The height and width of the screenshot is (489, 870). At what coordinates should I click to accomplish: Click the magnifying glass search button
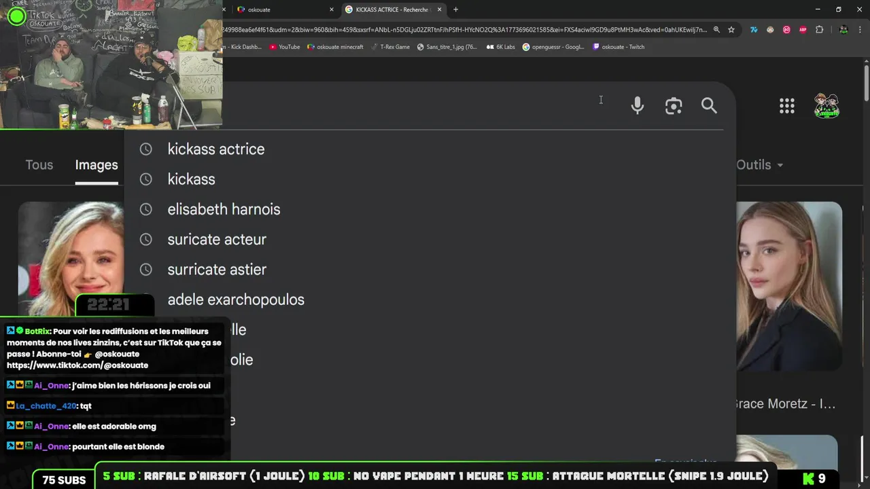coord(709,105)
